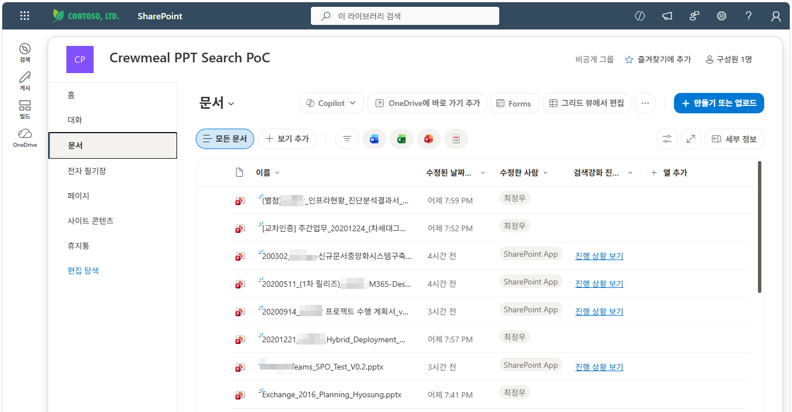
Task: Click the filter lines icon beside 보기 추가
Action: click(x=347, y=139)
